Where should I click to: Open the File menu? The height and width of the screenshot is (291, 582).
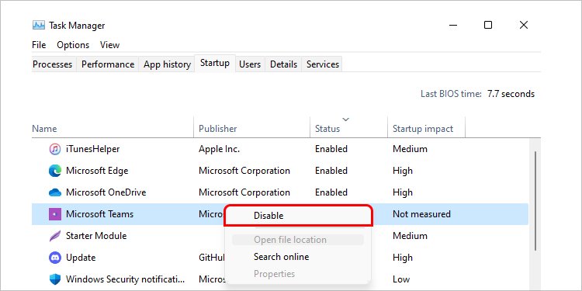(x=39, y=45)
